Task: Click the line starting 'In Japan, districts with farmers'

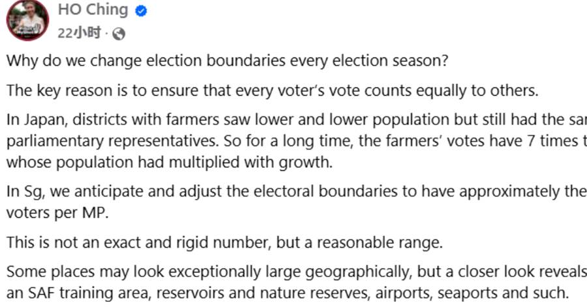Action: tap(293, 120)
